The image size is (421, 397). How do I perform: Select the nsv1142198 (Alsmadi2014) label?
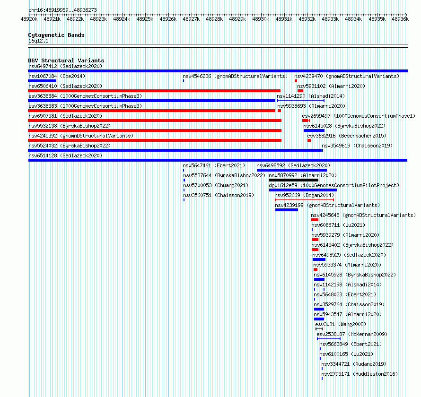348,285
